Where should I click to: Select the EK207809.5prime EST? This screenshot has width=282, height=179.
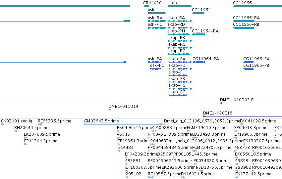pyautogui.click(x=26, y=138)
